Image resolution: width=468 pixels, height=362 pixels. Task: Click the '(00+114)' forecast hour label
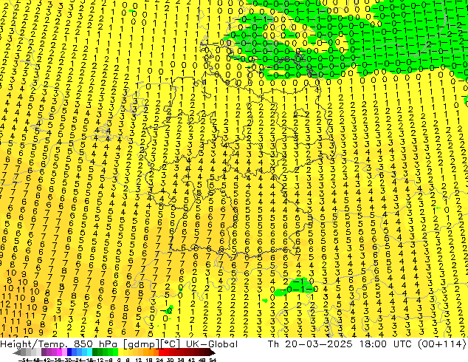click(441, 344)
